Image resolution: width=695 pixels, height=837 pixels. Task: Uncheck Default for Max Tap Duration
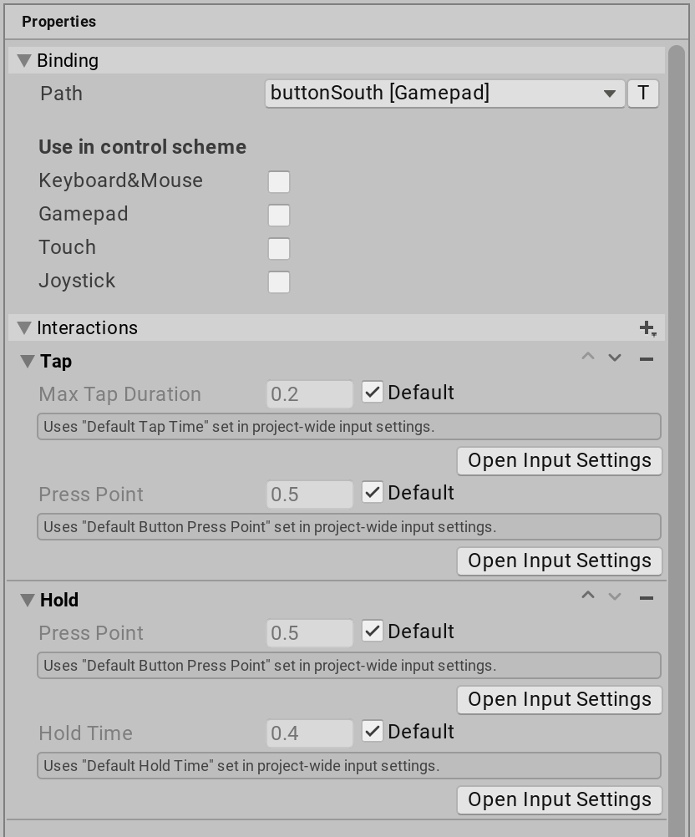tap(372, 392)
